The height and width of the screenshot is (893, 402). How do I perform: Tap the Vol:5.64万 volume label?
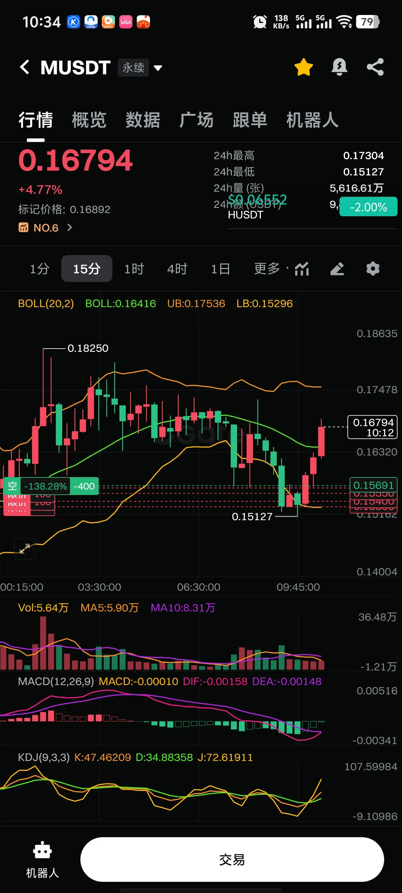pyautogui.click(x=43, y=607)
